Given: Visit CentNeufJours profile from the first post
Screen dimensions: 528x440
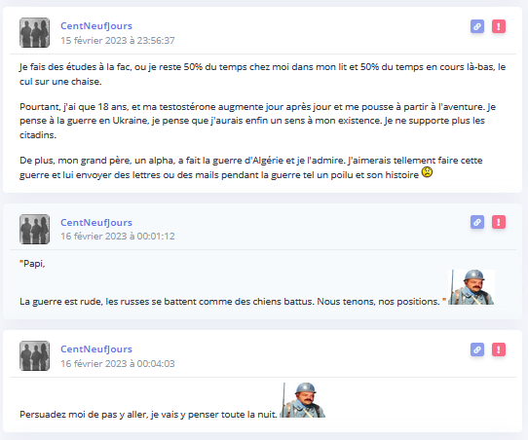Looking at the screenshot, I should (96, 26).
